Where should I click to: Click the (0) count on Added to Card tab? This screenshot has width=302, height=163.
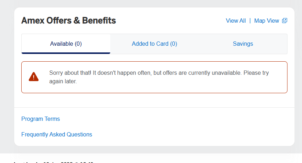[x=173, y=44]
